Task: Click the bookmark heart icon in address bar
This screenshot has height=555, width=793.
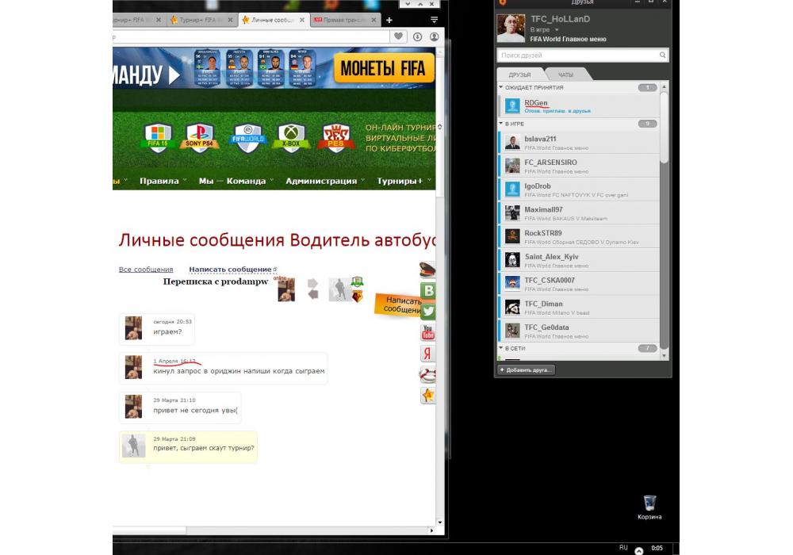Action: [399, 36]
